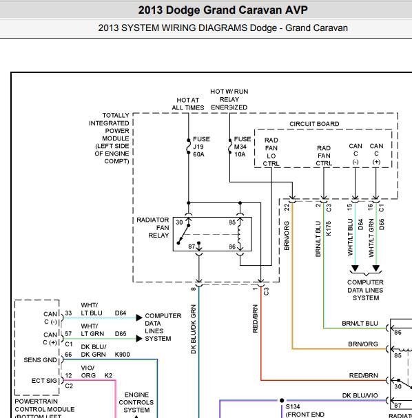Click the 'RAD FAN LO CTRL' label
This screenshot has width=412, height=418.
pos(271,152)
